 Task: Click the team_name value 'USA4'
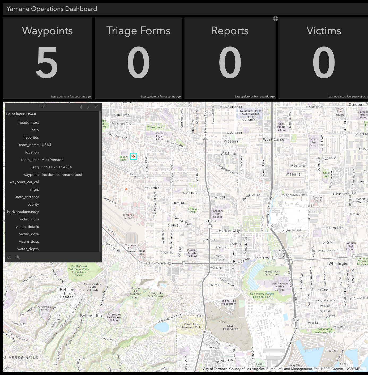(46, 145)
